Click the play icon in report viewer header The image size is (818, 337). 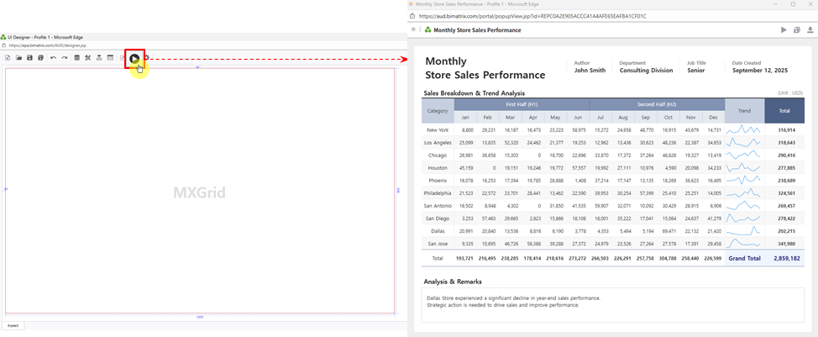[x=784, y=30]
